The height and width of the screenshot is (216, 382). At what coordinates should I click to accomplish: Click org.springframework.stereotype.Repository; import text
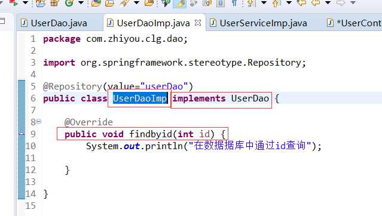tap(193, 63)
